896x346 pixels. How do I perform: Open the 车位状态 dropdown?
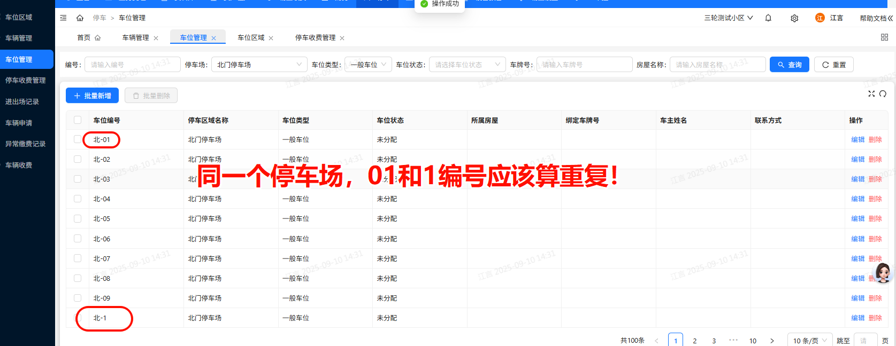tap(468, 65)
